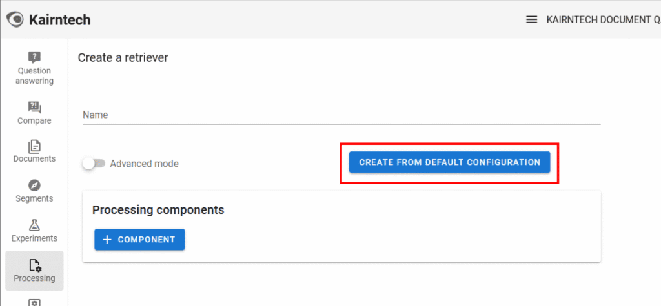Click the Processing file-gear icon
The image size is (661, 306).
click(35, 265)
